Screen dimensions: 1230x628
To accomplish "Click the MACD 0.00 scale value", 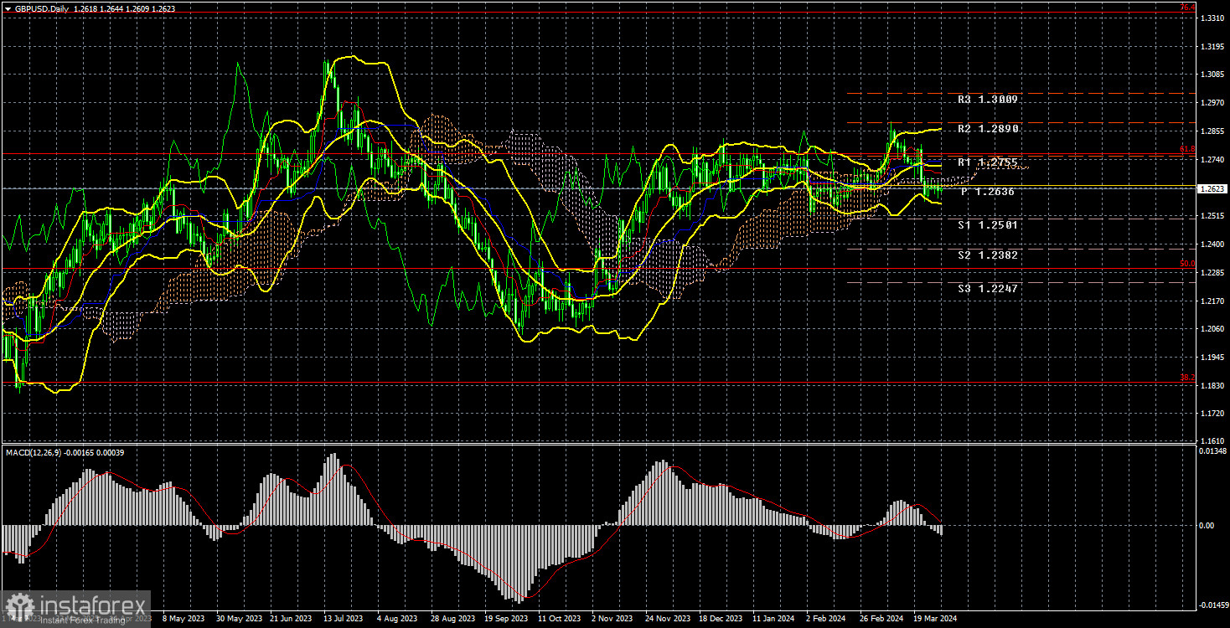I will point(1207,525).
